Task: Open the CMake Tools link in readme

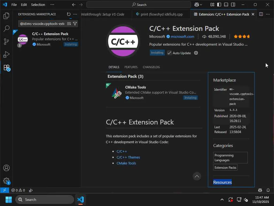Action: tap(126, 163)
